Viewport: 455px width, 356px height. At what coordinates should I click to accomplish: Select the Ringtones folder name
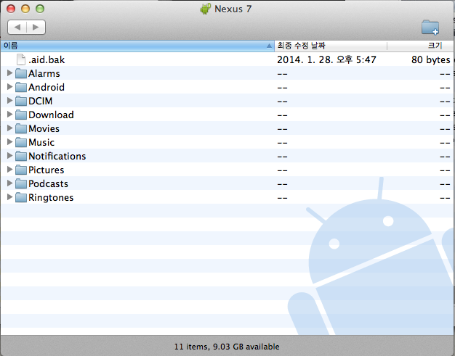[x=51, y=198]
